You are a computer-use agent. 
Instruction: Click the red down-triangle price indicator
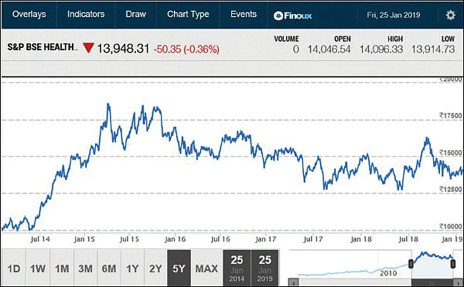[x=88, y=48]
